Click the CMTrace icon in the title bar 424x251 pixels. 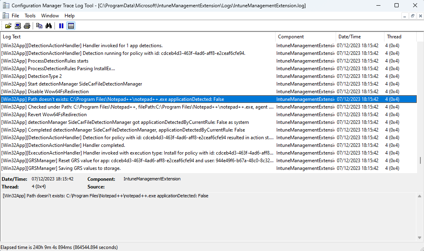(x=6, y=5)
